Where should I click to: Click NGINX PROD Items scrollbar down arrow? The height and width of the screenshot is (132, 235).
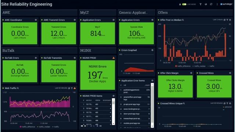point(113,124)
